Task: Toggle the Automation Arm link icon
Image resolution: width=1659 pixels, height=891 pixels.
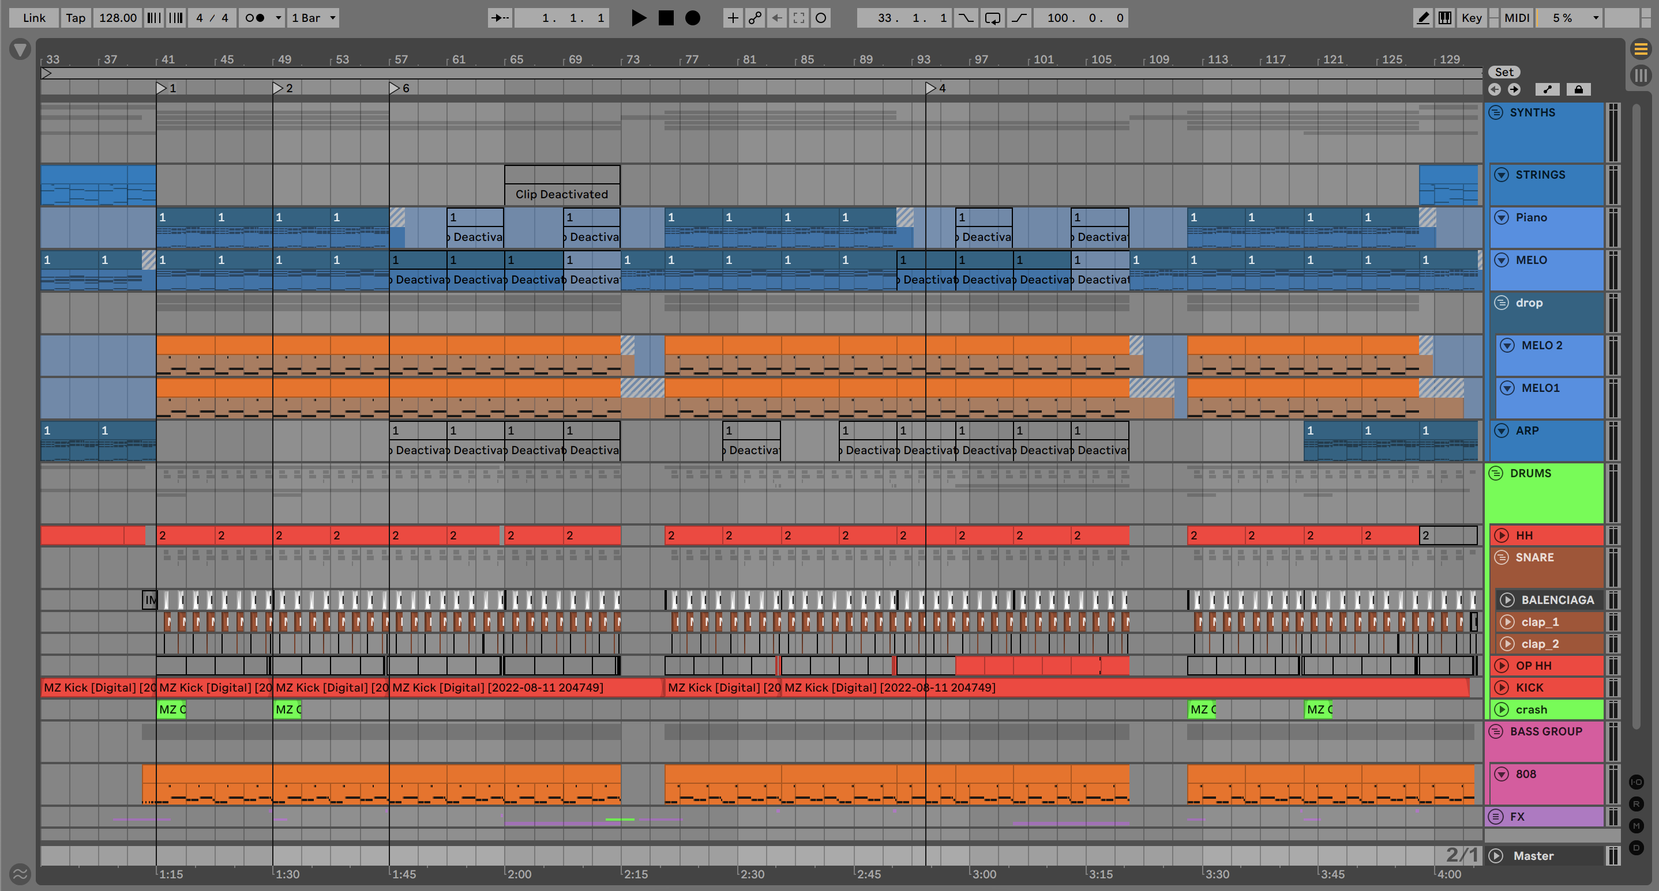Action: (755, 18)
